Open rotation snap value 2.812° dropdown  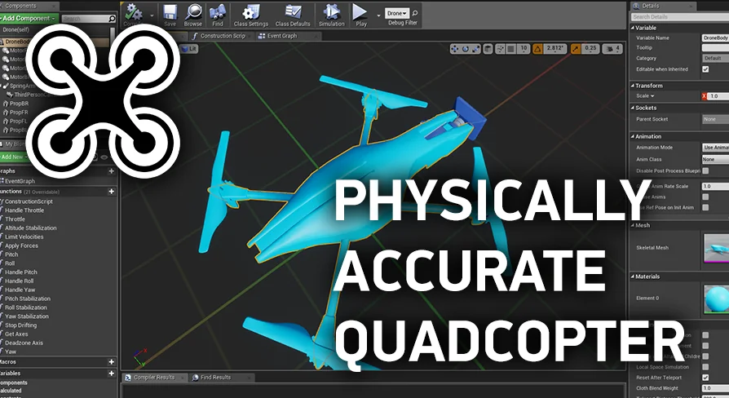(555, 48)
